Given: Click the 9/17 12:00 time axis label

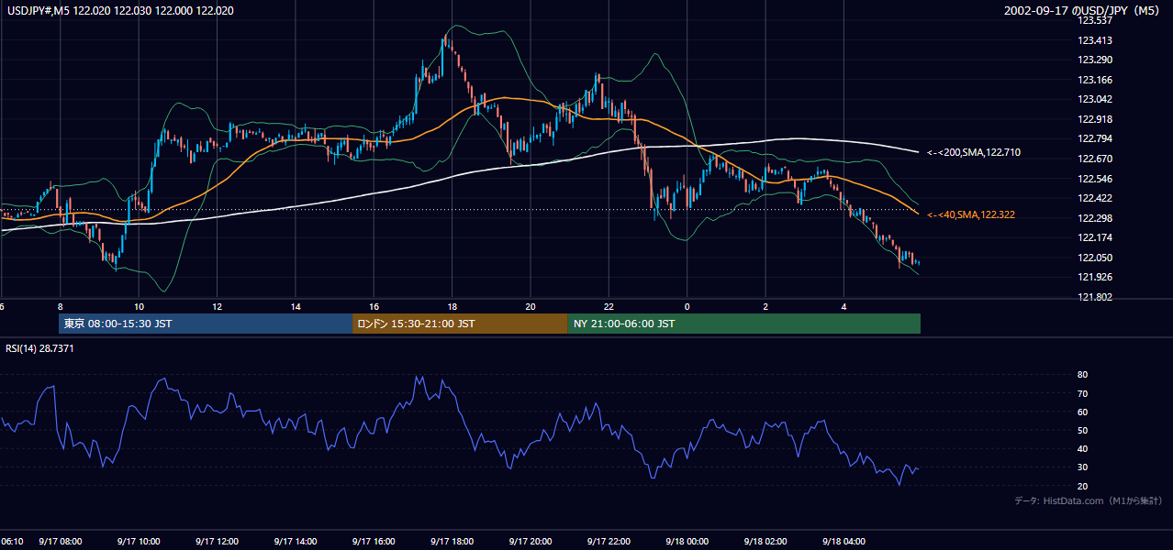Looking at the screenshot, I should [218, 542].
